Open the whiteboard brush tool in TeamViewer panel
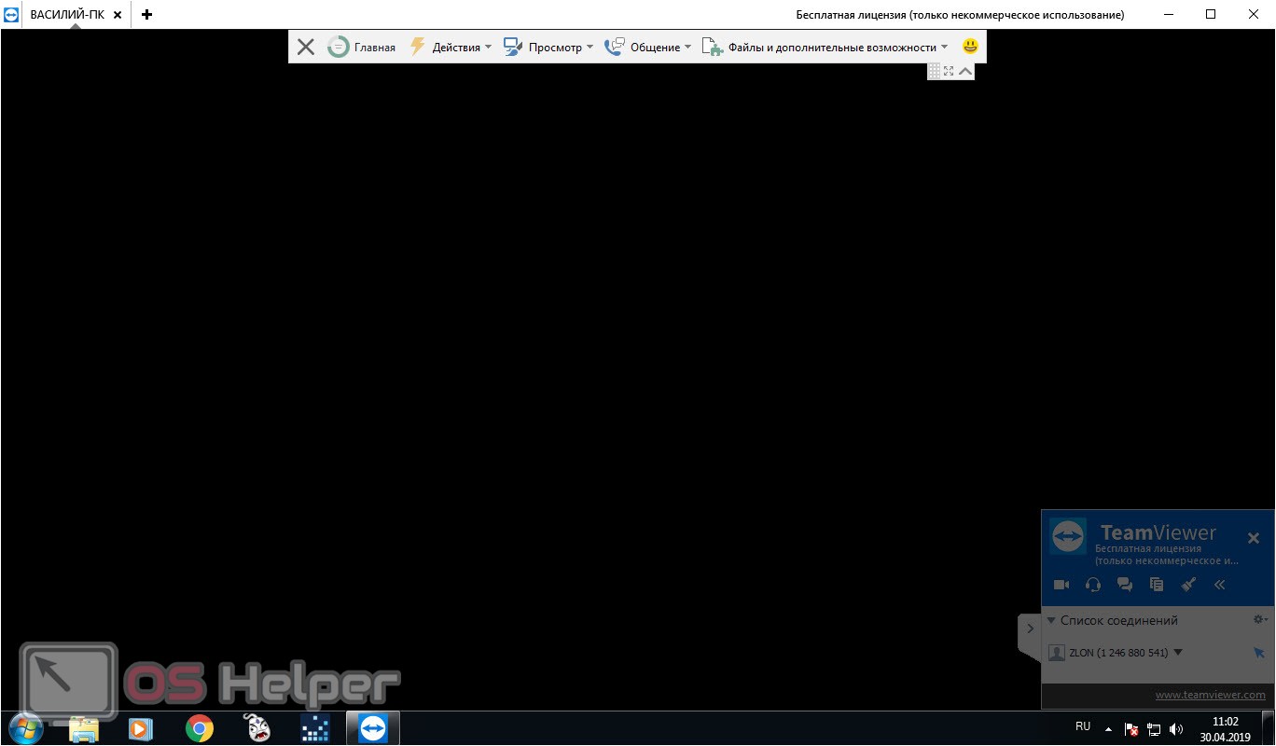 (1188, 585)
